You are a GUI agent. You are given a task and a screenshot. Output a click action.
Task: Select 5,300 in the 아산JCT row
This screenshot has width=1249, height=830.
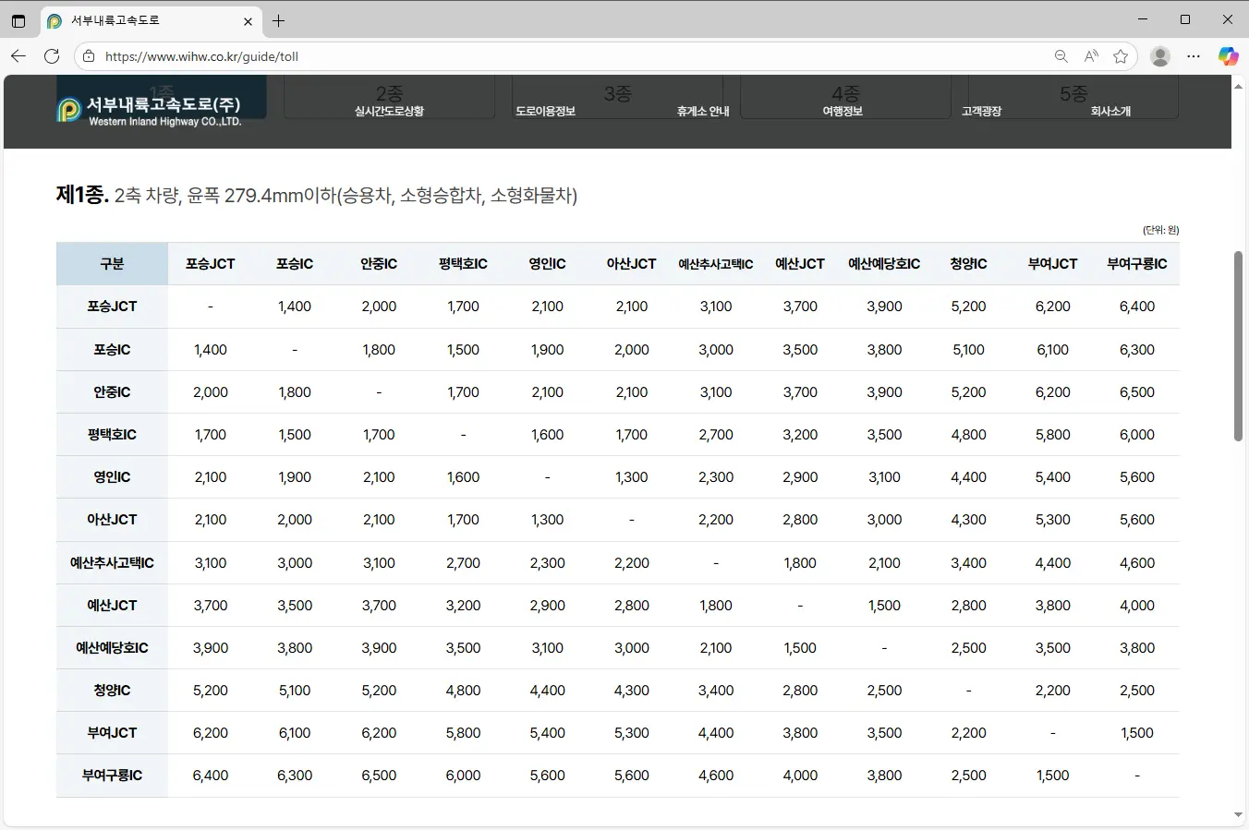click(x=1053, y=520)
